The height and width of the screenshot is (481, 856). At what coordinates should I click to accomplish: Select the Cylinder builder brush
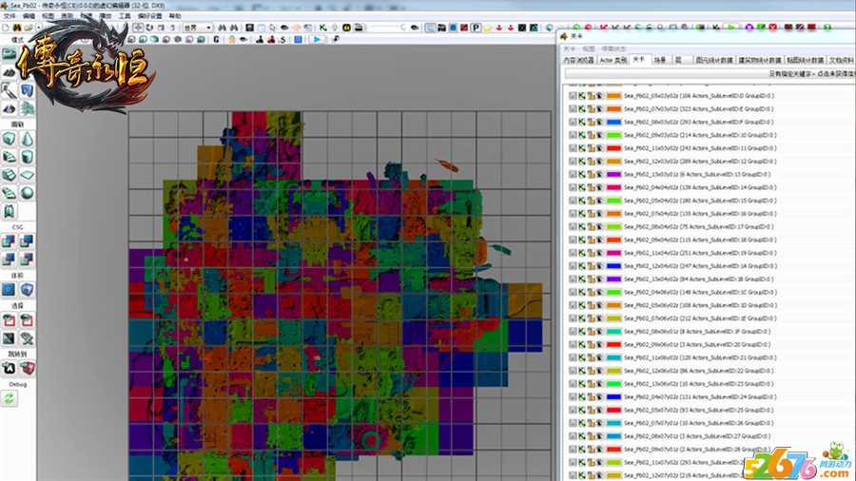(27, 157)
